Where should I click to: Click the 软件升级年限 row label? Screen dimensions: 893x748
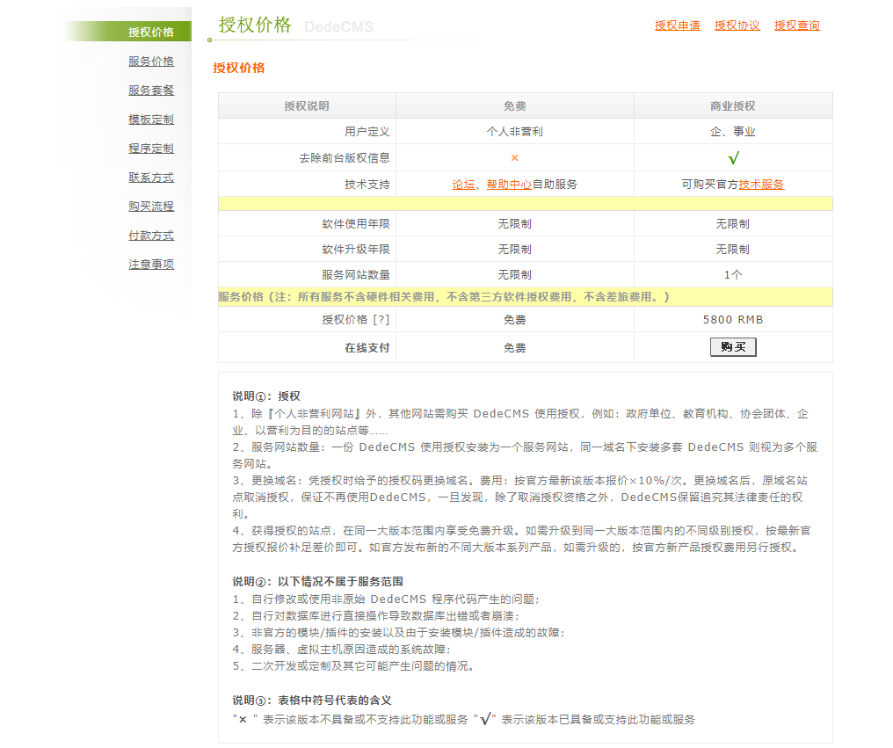pyautogui.click(x=356, y=249)
